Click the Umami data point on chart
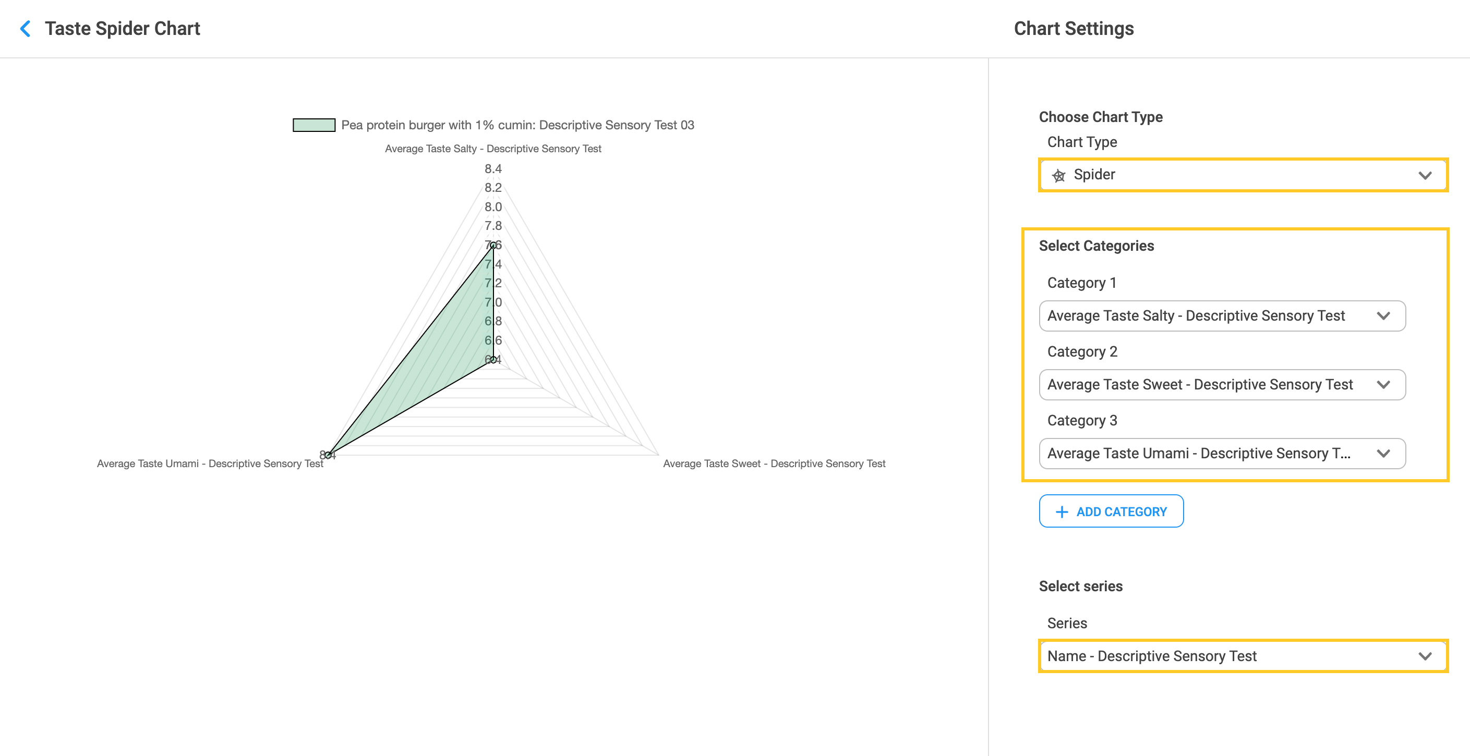 (328, 455)
